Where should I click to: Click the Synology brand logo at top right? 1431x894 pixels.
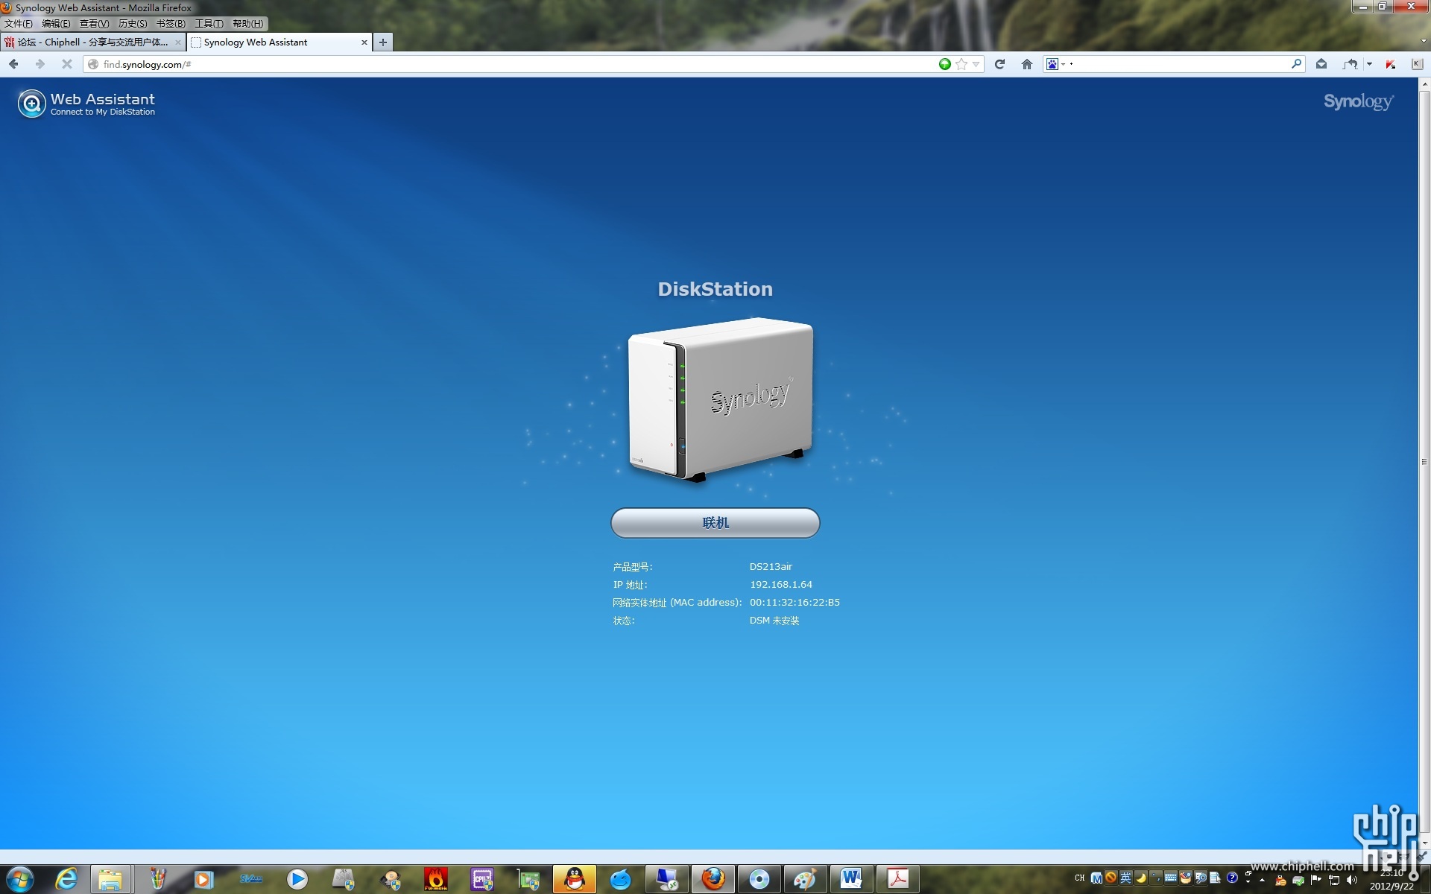pyautogui.click(x=1358, y=102)
